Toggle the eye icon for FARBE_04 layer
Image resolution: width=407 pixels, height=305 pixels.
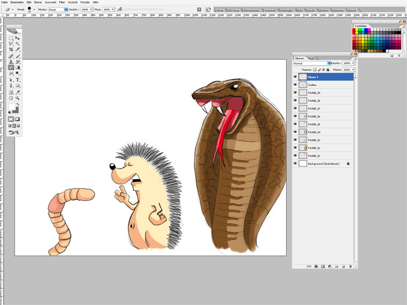[x=295, y=132]
